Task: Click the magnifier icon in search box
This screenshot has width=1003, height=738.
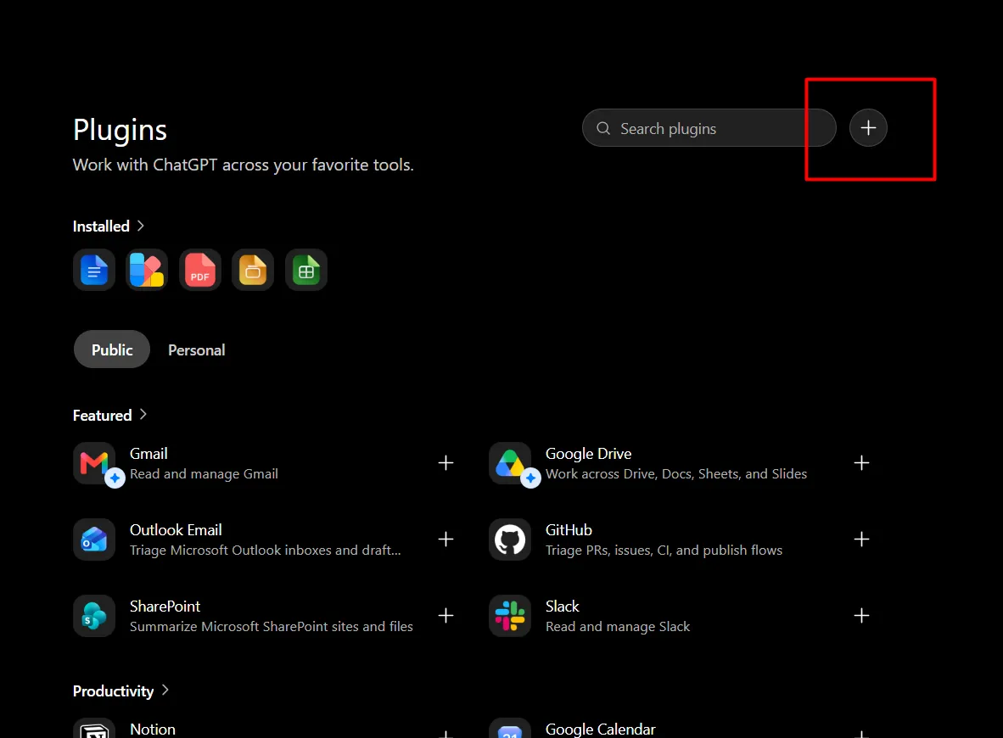Action: point(603,129)
